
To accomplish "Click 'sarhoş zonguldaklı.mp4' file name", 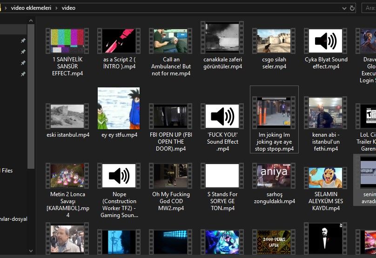I will pos(275,198).
